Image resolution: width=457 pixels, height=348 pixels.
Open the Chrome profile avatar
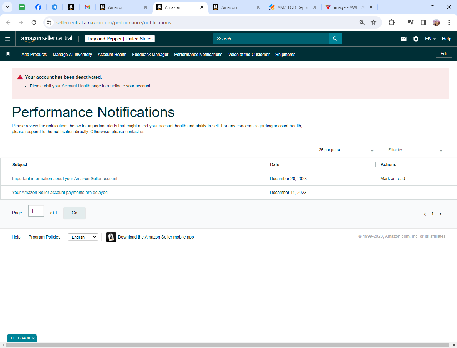coord(436,22)
